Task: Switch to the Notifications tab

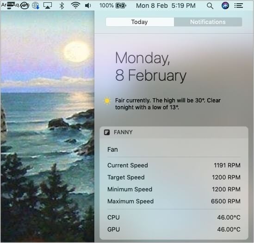Action: (x=208, y=22)
